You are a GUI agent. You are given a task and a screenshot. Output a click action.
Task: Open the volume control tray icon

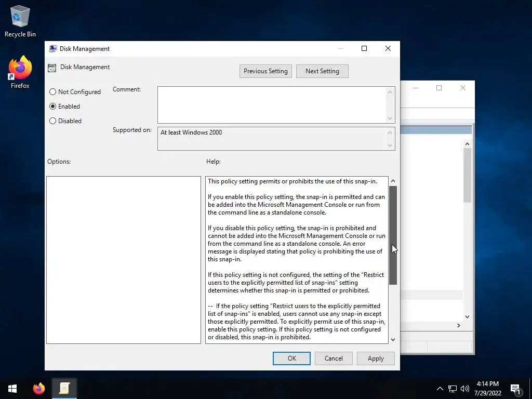pos(465,389)
